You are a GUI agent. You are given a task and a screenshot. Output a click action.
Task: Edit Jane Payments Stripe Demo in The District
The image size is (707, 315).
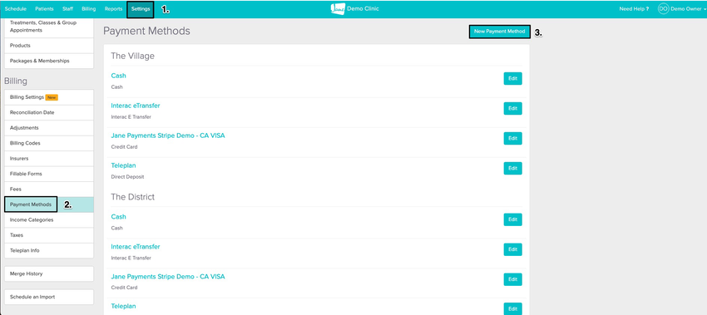click(x=512, y=279)
